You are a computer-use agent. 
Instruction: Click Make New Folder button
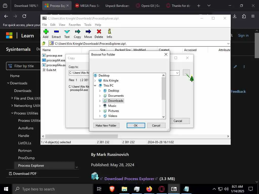click(x=106, y=126)
